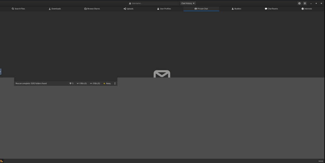Minimize the Nicotine+ window
Viewport: 325px width, 163px height.
(311, 3)
